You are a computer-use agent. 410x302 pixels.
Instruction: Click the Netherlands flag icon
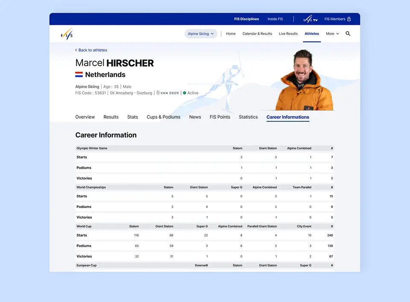click(79, 75)
